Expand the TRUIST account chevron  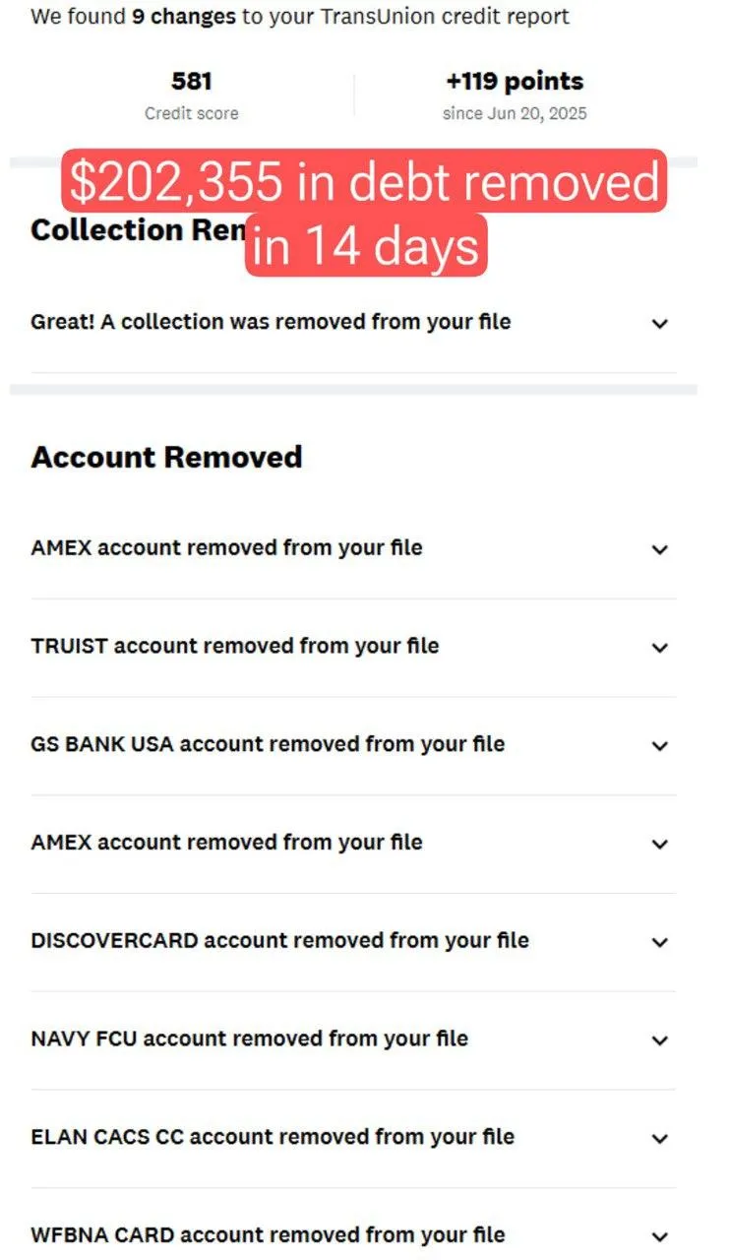[660, 648]
